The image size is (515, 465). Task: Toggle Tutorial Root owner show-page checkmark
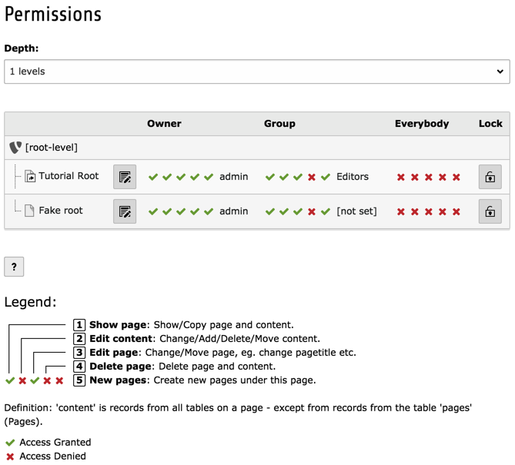click(153, 178)
